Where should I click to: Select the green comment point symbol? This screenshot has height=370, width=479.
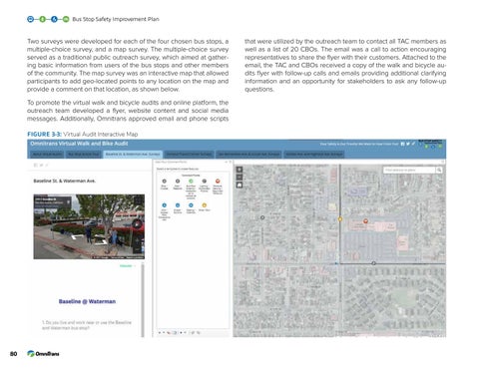(191, 182)
